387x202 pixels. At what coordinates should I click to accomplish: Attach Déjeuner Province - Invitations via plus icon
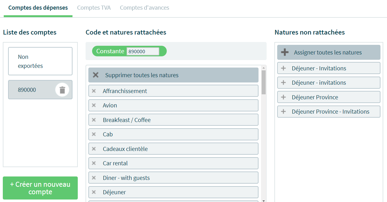click(x=283, y=111)
